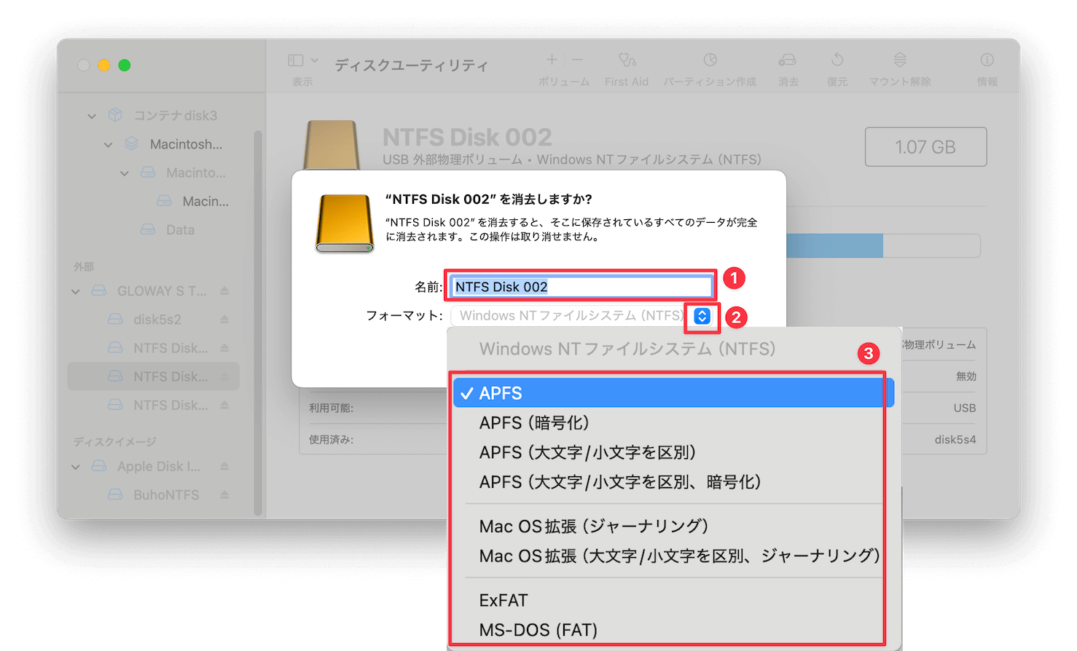Click the sidebar view toggle icon

[x=295, y=60]
